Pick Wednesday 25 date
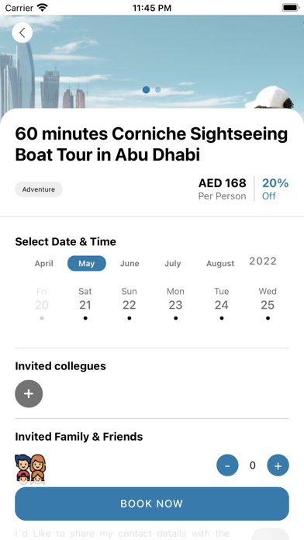The image size is (304, 540). pyautogui.click(x=268, y=303)
